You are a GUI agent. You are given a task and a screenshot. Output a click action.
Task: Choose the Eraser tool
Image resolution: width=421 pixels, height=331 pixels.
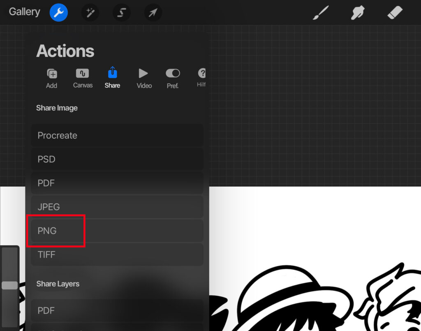(394, 12)
